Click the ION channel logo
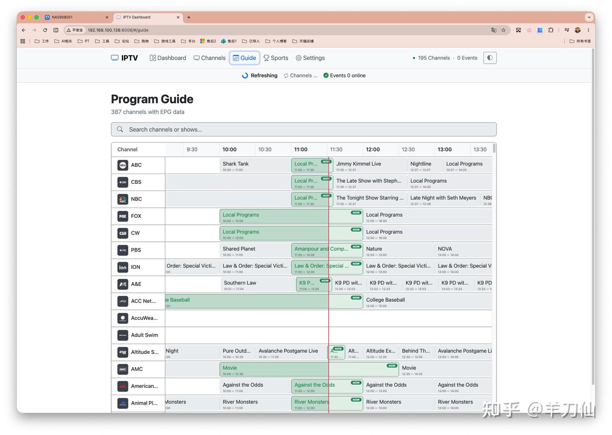The image size is (612, 435). tap(123, 267)
